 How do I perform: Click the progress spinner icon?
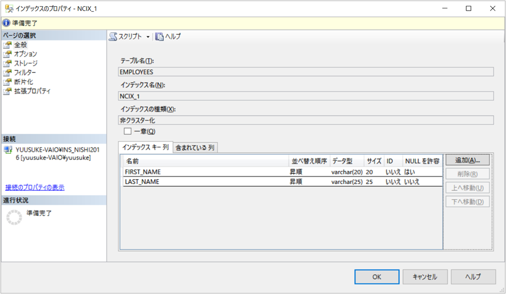[14, 217]
